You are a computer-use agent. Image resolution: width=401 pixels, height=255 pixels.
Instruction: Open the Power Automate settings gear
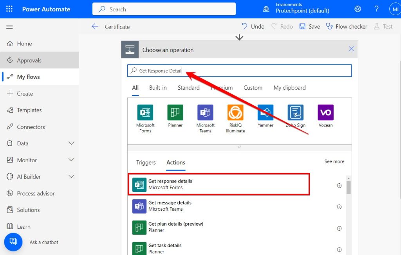click(358, 9)
